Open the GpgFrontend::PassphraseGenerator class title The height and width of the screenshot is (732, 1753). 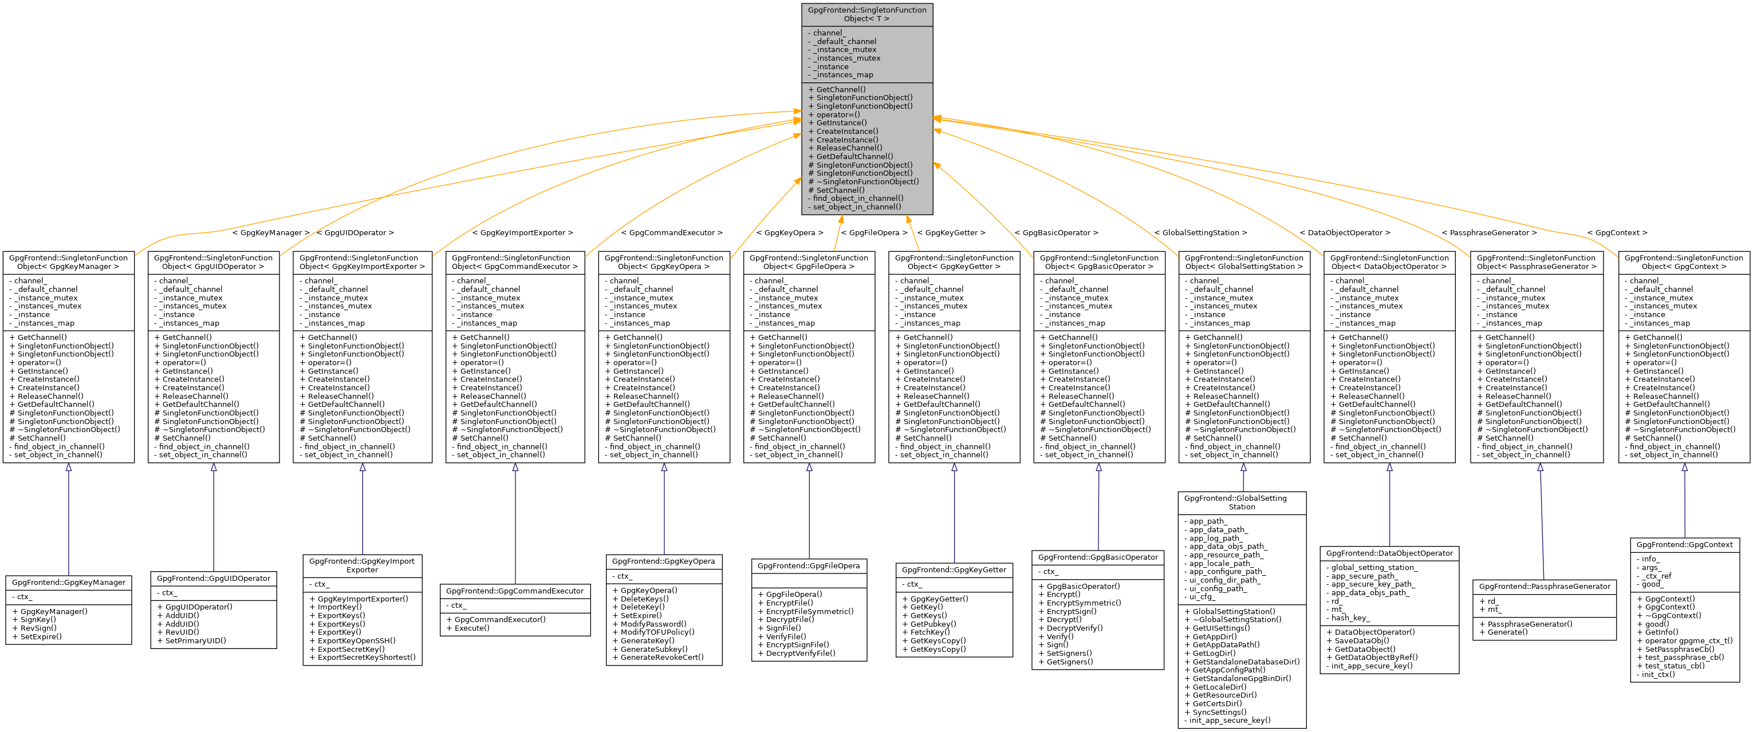pyautogui.click(x=1545, y=587)
